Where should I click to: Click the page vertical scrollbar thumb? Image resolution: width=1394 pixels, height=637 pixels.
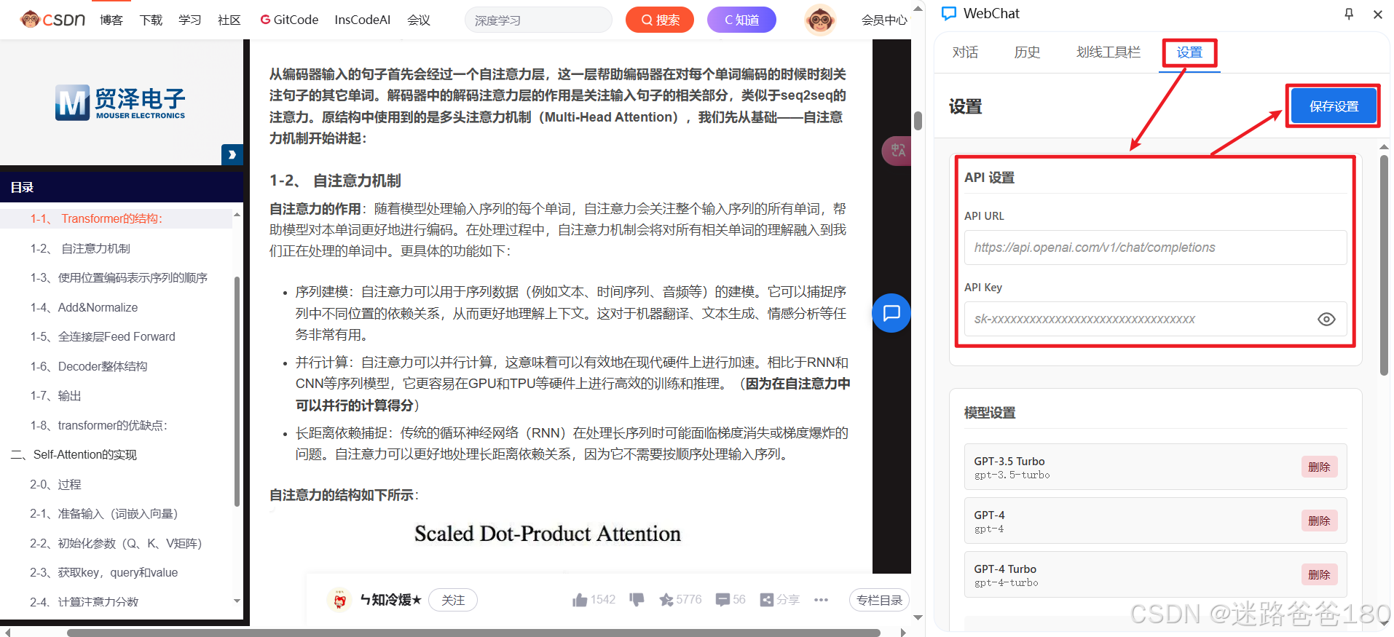point(918,121)
